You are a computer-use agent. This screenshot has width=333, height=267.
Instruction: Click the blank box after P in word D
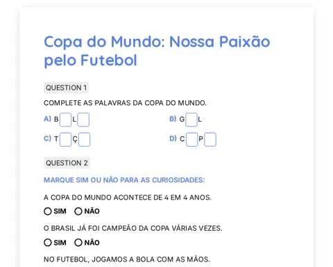pyautogui.click(x=210, y=139)
